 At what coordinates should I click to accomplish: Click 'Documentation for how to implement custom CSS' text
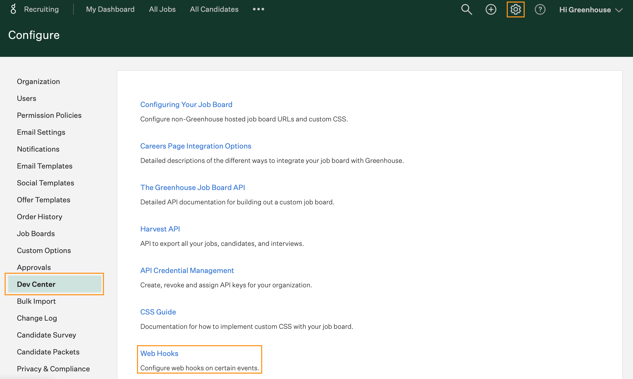click(247, 327)
